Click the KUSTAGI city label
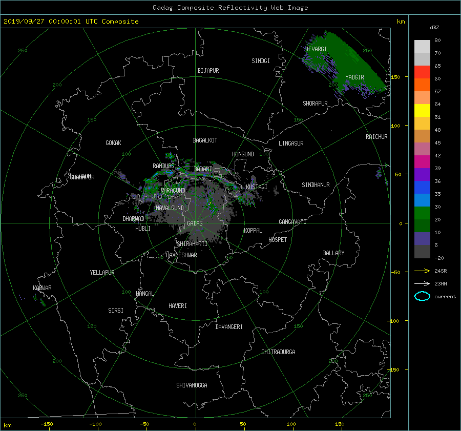This screenshot has width=461, height=431. (x=257, y=187)
